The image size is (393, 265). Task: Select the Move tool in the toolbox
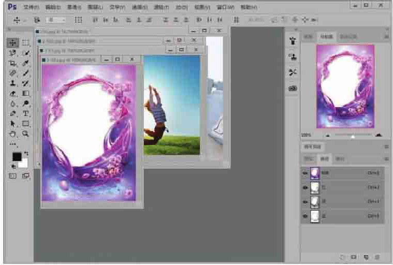tap(13, 42)
